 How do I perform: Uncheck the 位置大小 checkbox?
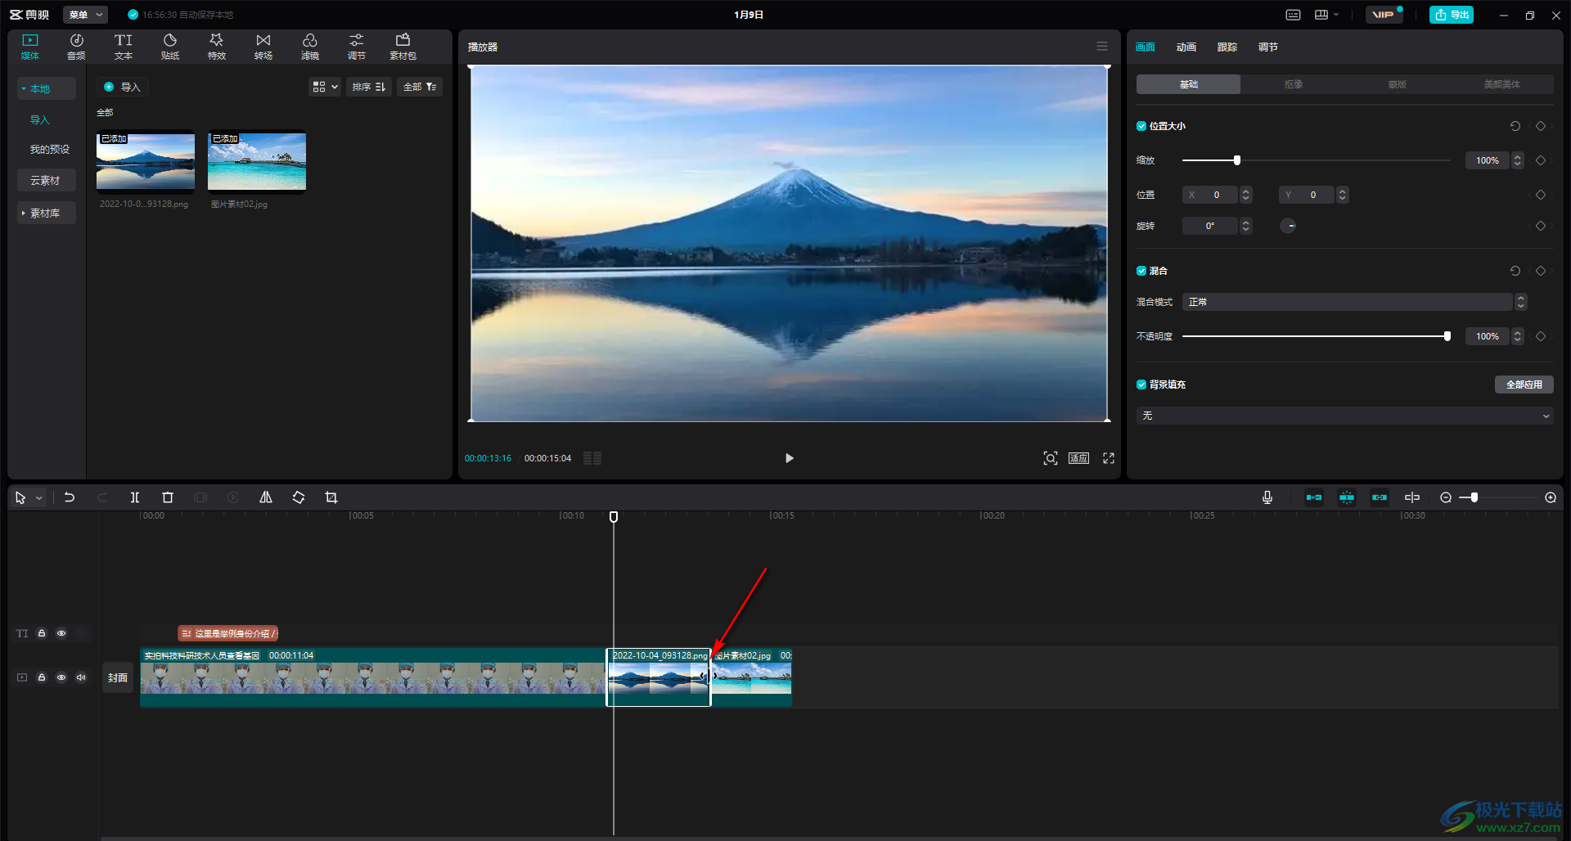pos(1141,126)
